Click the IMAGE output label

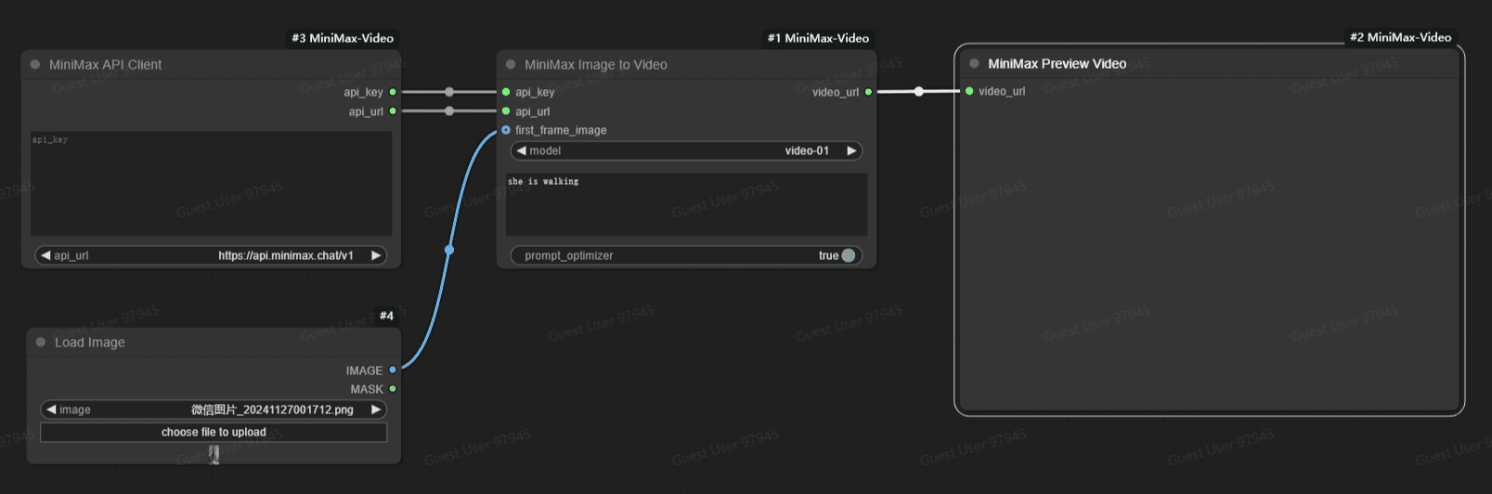364,370
